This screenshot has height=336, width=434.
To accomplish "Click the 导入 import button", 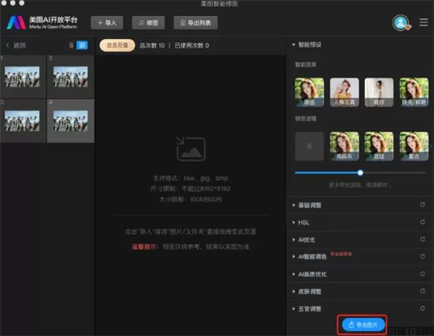I will click(x=107, y=23).
